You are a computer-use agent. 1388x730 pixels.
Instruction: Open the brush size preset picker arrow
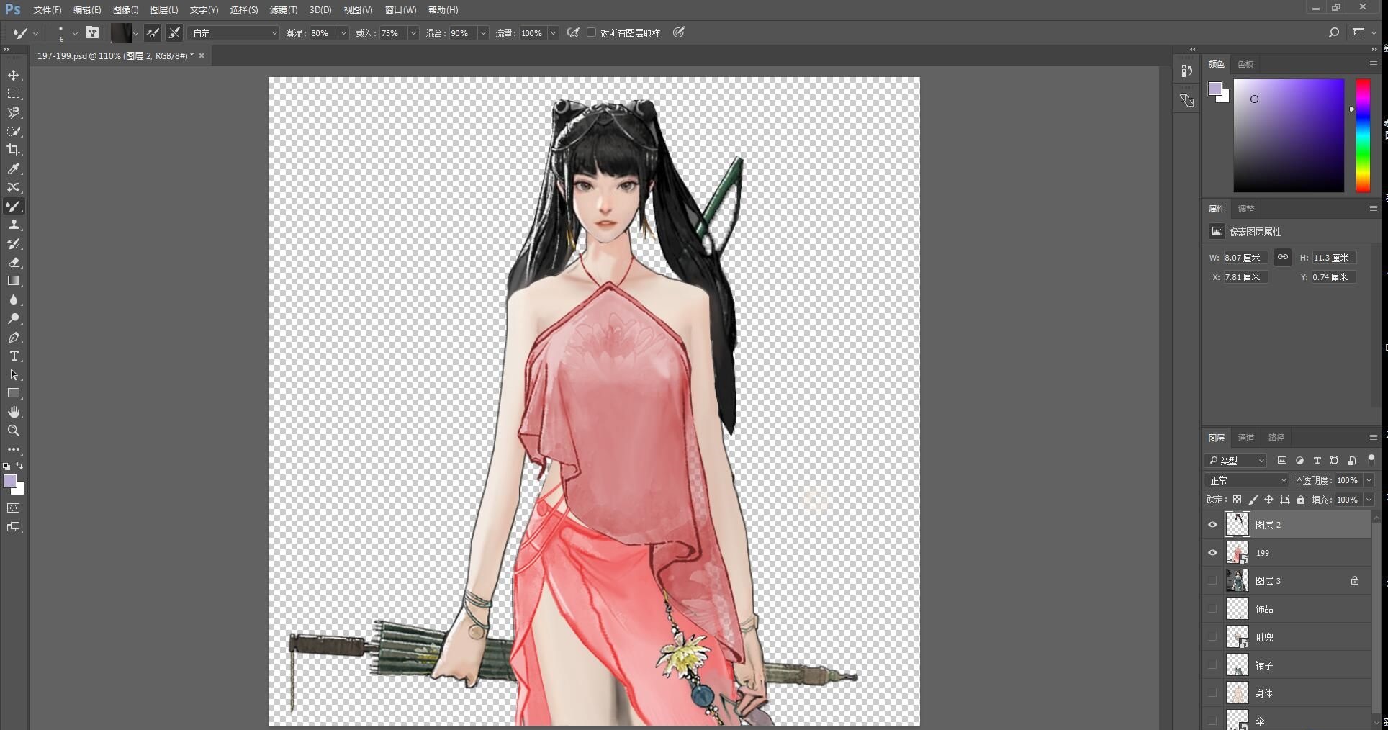pyautogui.click(x=74, y=33)
